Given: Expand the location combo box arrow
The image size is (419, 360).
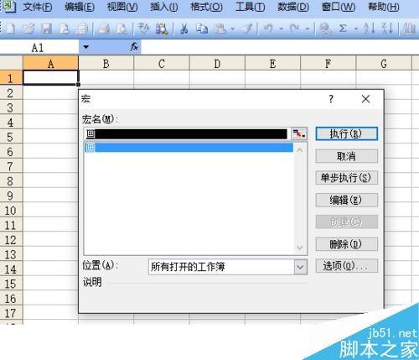Looking at the screenshot, I should coord(300,267).
